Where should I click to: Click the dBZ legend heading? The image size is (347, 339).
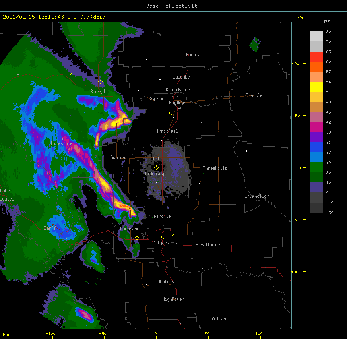click(x=326, y=22)
